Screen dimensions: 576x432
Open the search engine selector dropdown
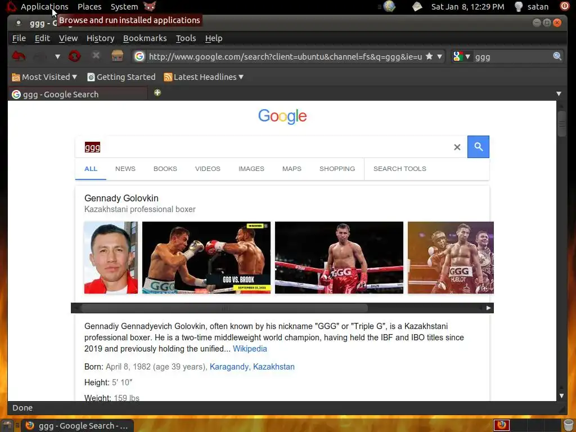(x=461, y=57)
